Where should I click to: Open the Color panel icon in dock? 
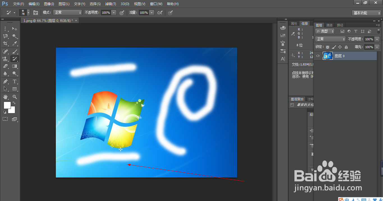pyautogui.click(x=283, y=28)
